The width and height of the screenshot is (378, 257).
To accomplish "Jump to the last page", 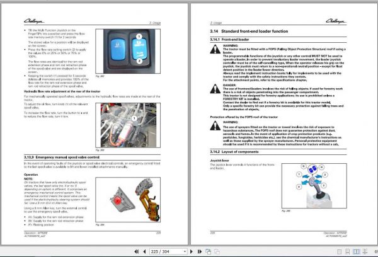I will tap(200, 251).
